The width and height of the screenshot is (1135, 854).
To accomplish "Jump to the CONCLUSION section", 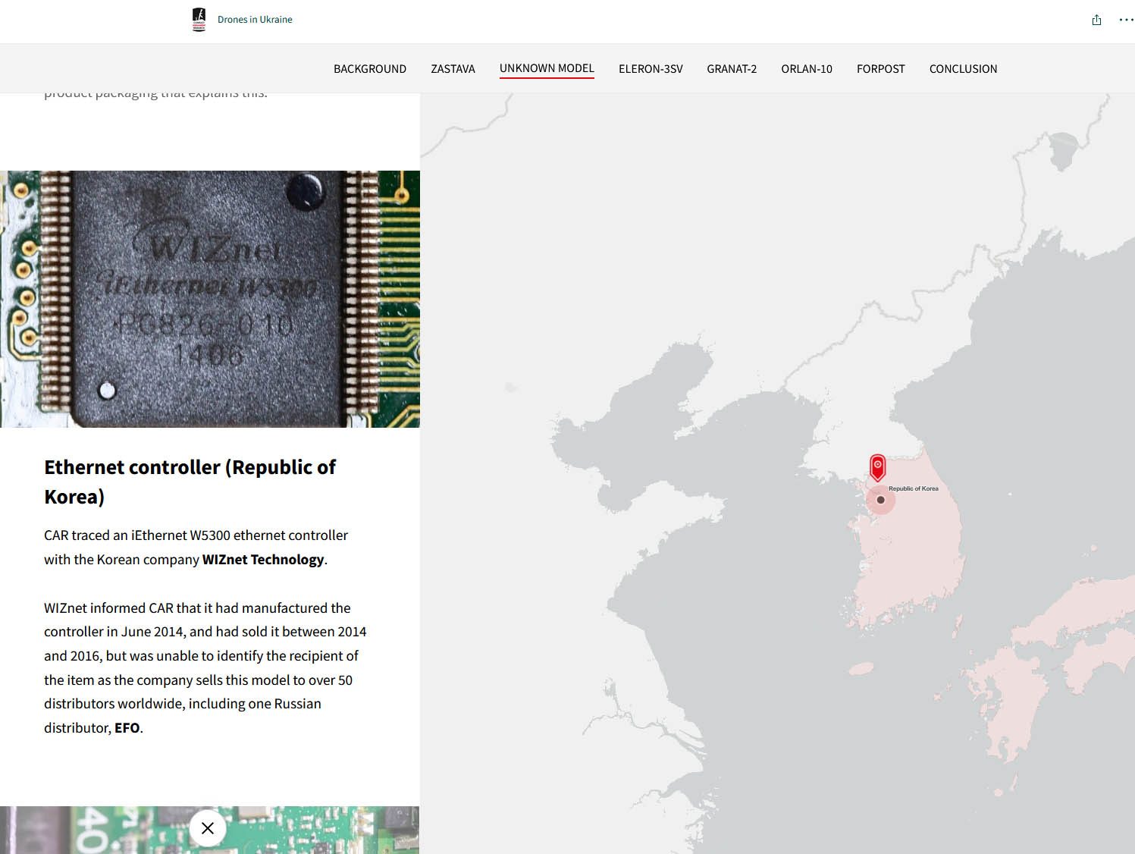I will (x=963, y=69).
